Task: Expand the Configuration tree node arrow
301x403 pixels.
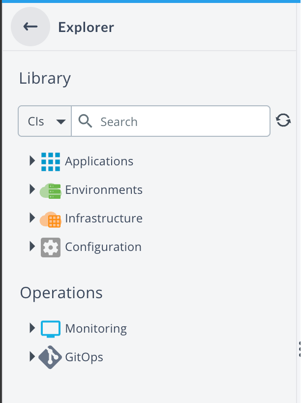Action: point(32,246)
